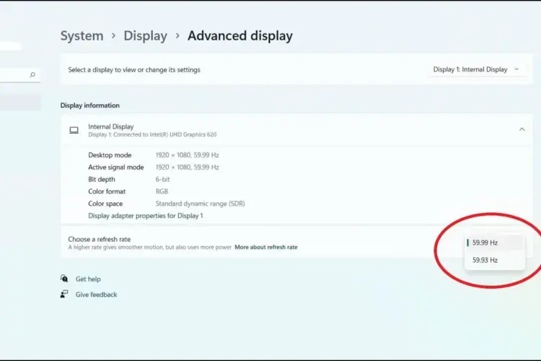The image size is (541, 361).
Task: Click the Advanced display page title
Action: 239,35
